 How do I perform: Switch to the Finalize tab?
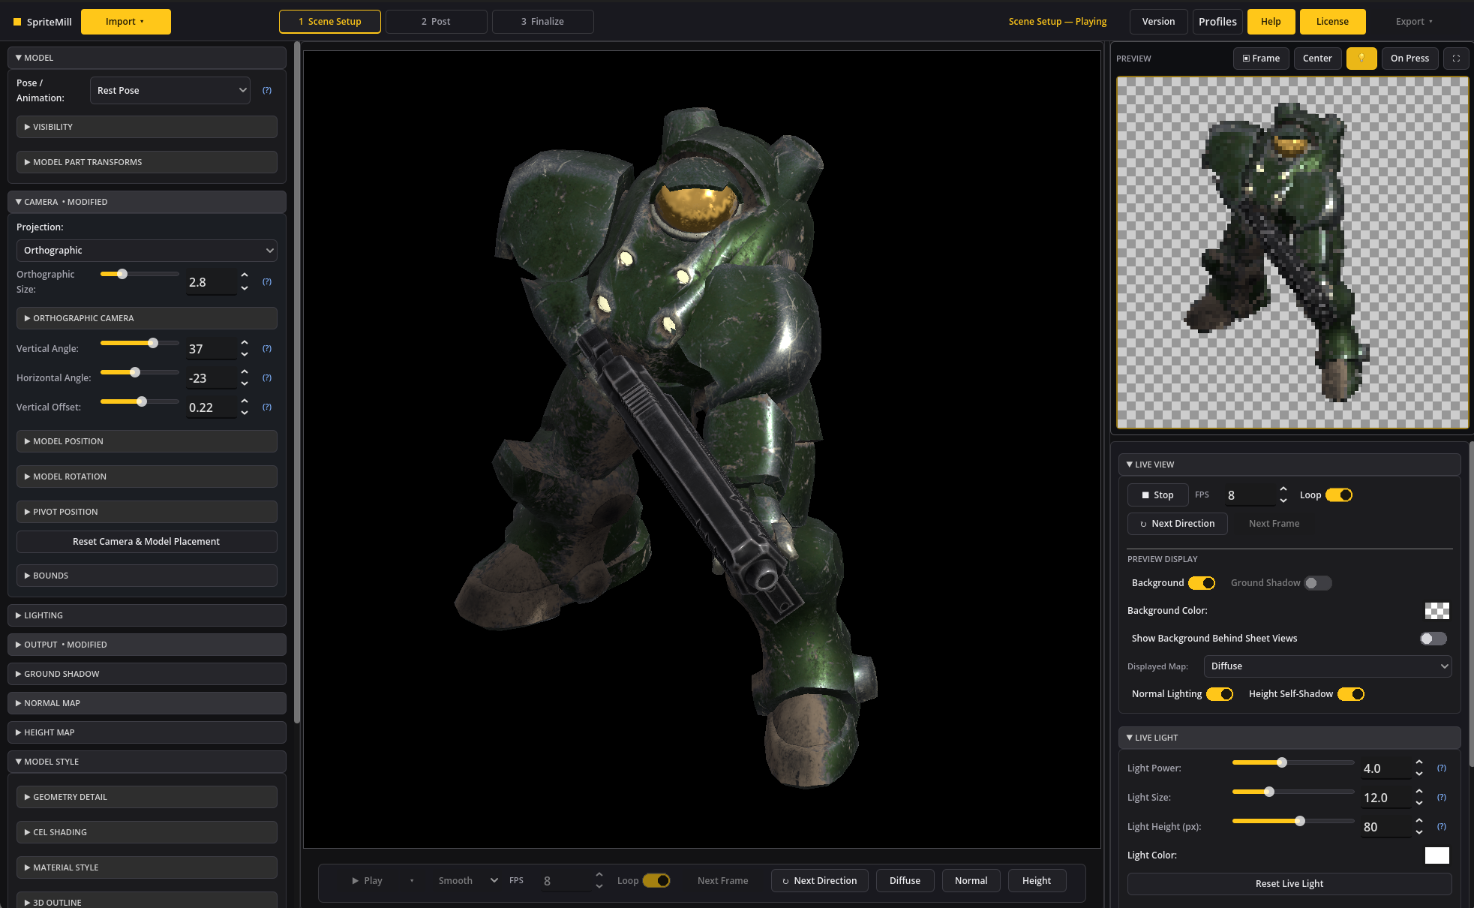[x=543, y=22]
